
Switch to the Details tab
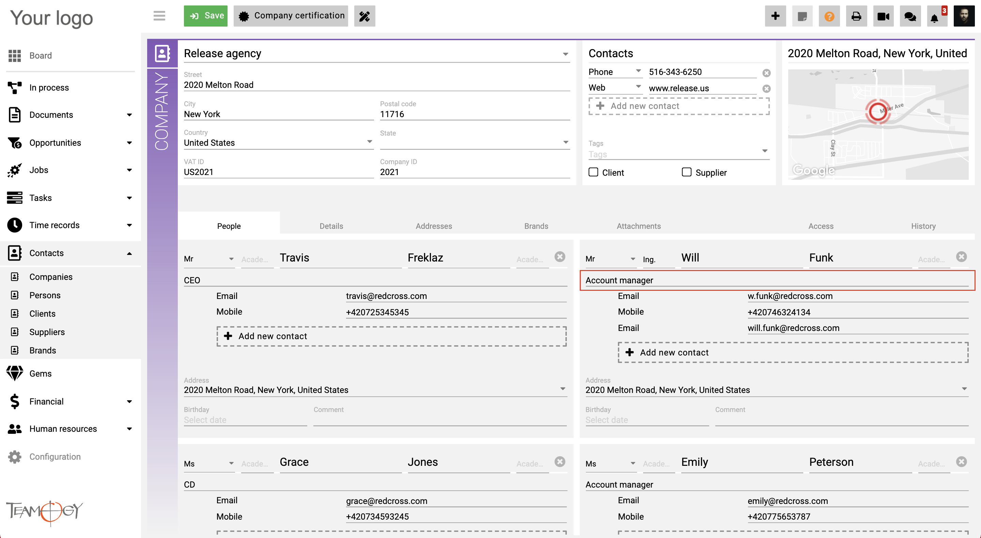331,226
